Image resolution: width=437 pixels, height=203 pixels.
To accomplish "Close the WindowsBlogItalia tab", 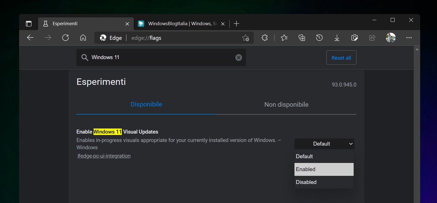I will (223, 24).
